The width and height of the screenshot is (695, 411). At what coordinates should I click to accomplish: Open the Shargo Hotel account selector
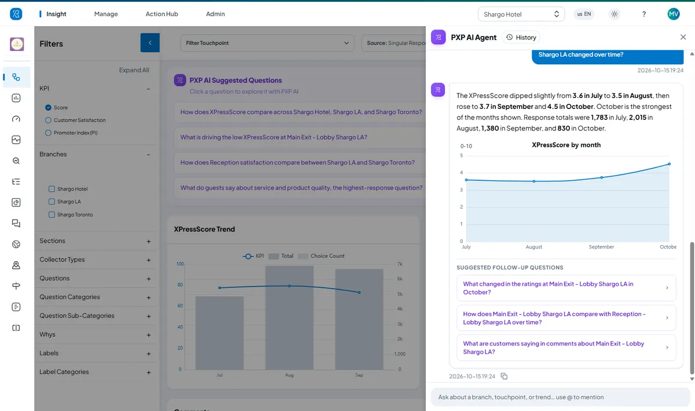click(521, 14)
